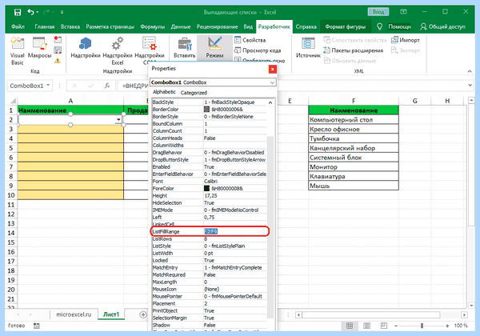Toggle Режим конструктора design mode
The height and width of the screenshot is (336, 480).
pos(214,48)
